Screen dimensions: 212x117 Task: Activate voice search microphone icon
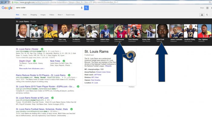[82, 8]
